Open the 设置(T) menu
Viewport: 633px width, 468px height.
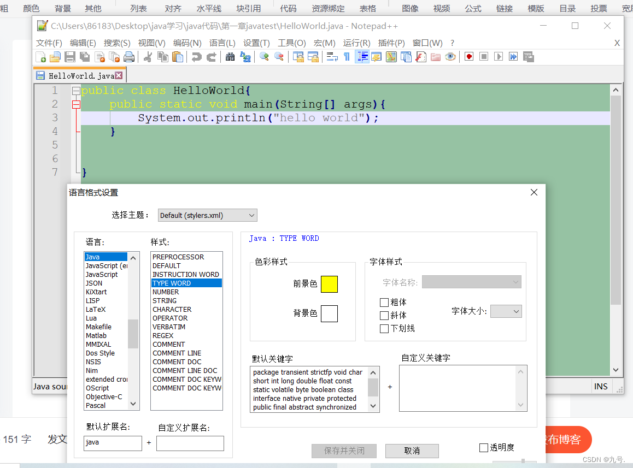pyautogui.click(x=256, y=43)
